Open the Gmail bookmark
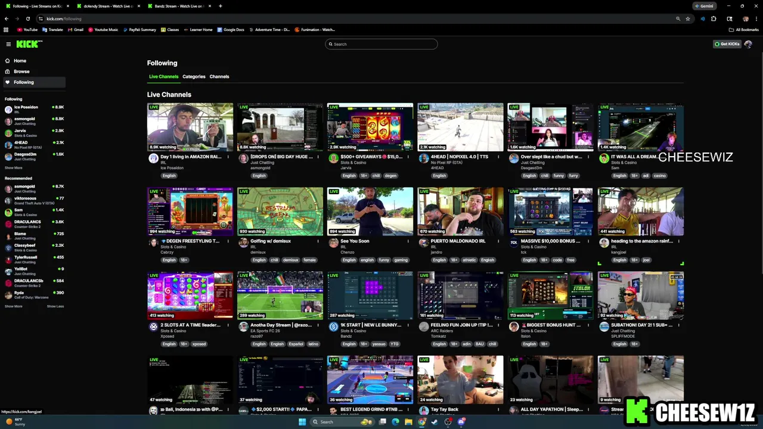The width and height of the screenshot is (763, 429). pyautogui.click(x=76, y=30)
